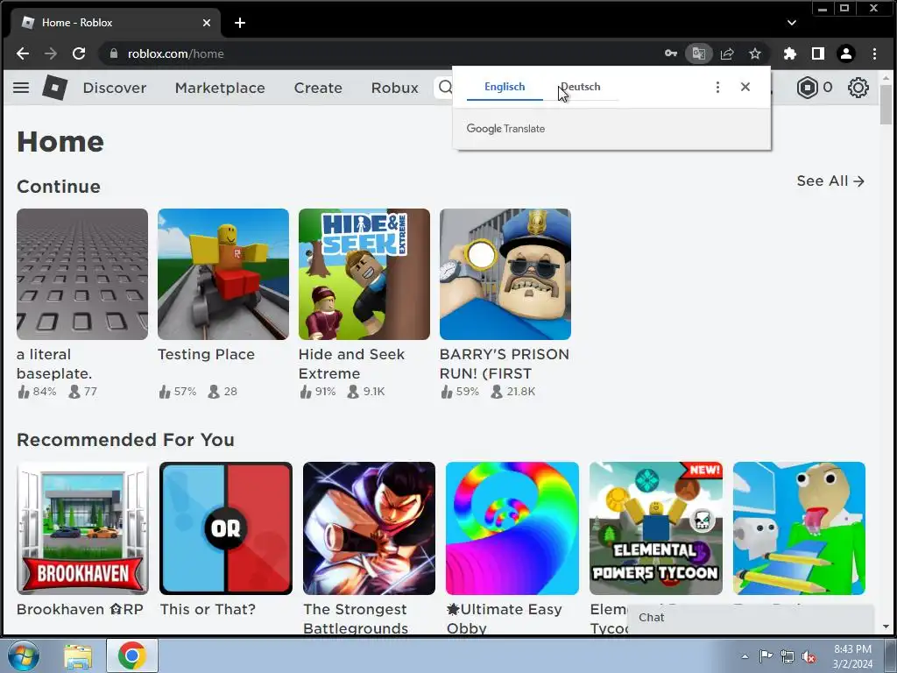Open the tab search dropdown arrow
Image resolution: width=897 pixels, height=673 pixels.
click(791, 23)
